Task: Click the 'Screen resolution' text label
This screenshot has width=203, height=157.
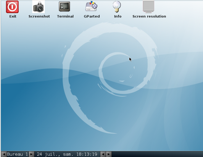Action: tap(149, 17)
